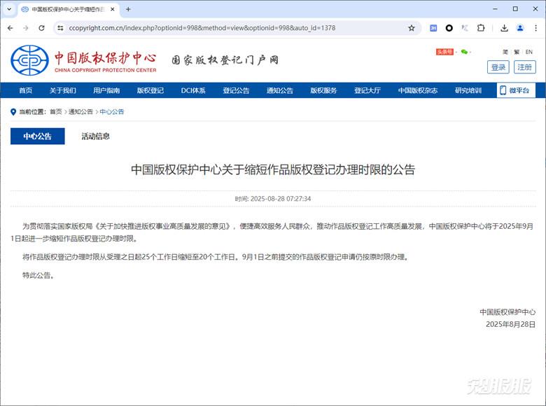Image resolution: width=546 pixels, height=406 pixels.
Task: Click the address bar URL field
Action: coord(231,28)
